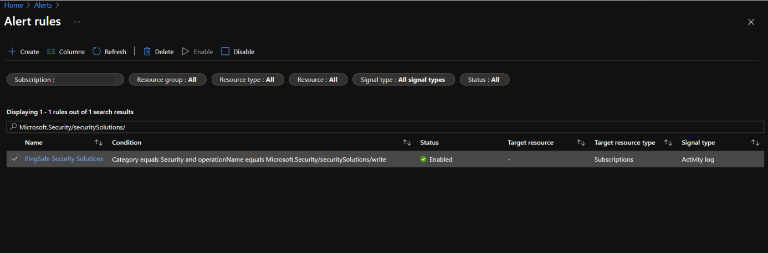Sort by Signal type column arrows

click(x=755, y=143)
